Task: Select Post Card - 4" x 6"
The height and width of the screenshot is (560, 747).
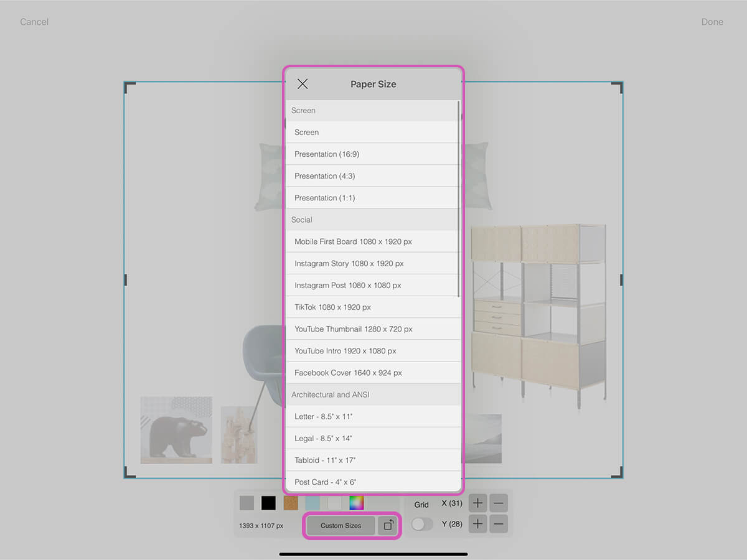Action: pos(372,482)
